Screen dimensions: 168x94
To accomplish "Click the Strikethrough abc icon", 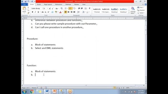I will [43, 12].
